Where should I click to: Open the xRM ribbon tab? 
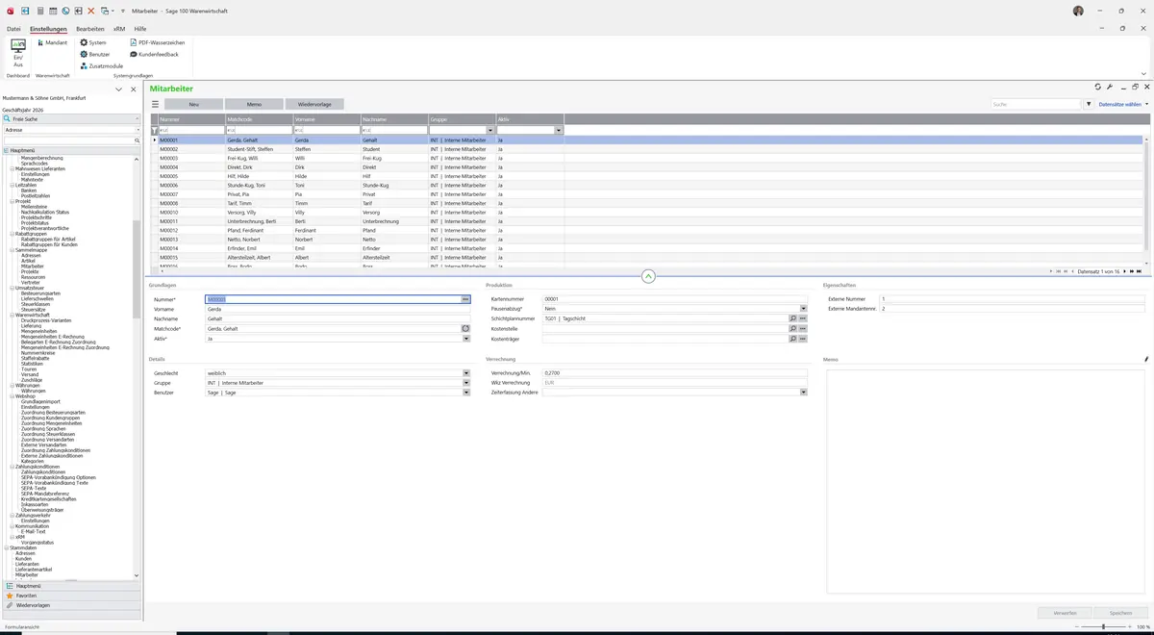pos(119,29)
